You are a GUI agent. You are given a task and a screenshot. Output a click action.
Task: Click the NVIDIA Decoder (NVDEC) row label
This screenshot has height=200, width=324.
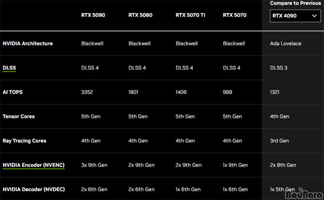33,189
